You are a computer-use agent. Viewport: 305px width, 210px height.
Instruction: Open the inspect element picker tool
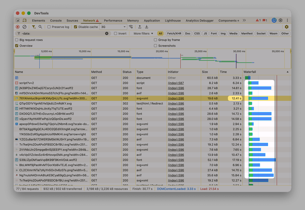[18, 21]
